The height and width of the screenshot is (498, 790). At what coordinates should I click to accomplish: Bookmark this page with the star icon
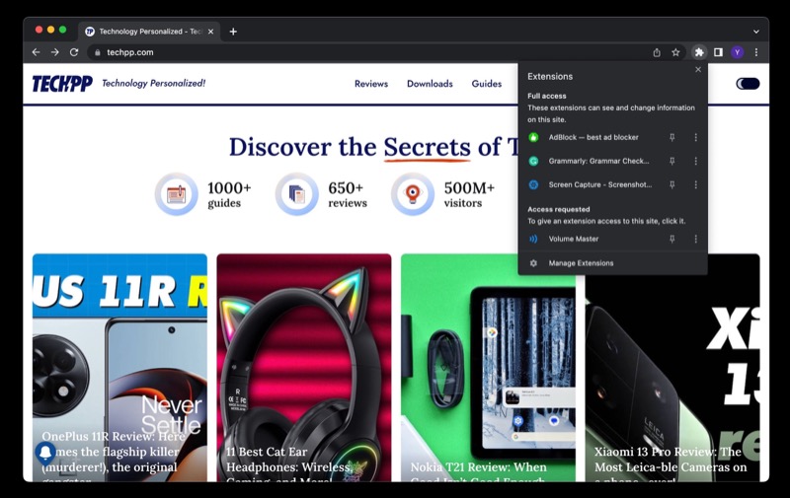click(x=675, y=52)
